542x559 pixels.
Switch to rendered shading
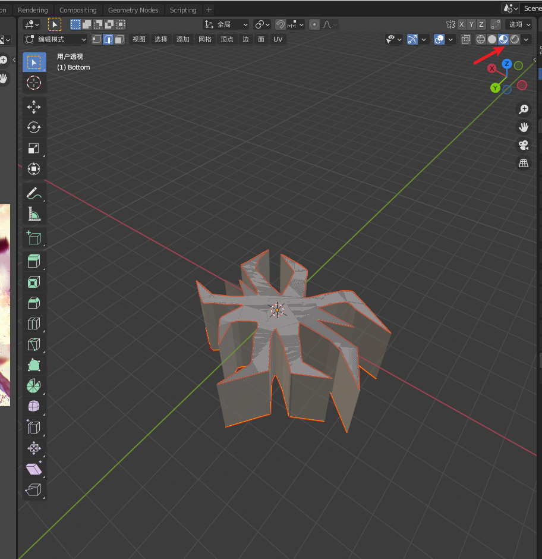coord(515,39)
